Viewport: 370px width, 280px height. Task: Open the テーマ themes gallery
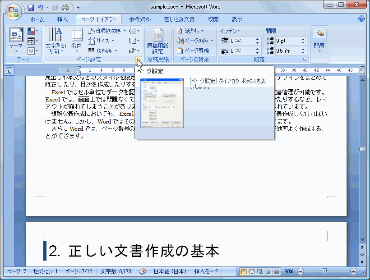click(x=16, y=40)
